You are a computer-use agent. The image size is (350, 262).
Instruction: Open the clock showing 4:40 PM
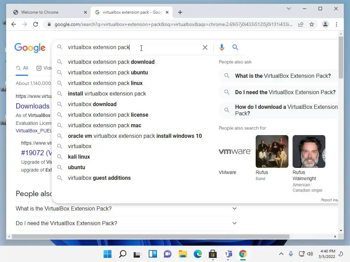pos(327,254)
